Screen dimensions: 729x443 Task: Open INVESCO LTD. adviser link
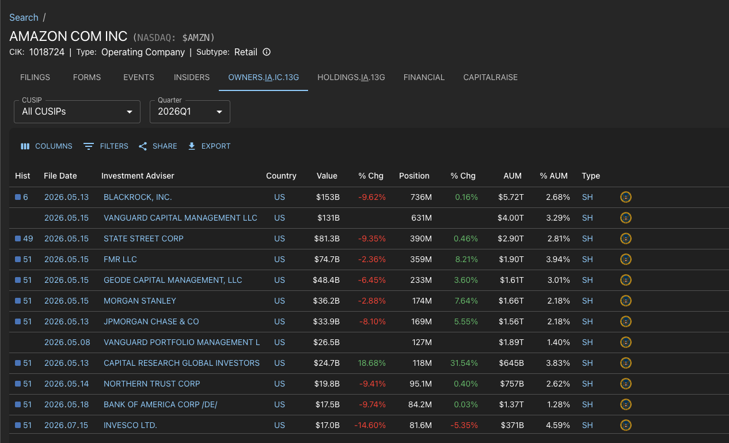pos(130,425)
